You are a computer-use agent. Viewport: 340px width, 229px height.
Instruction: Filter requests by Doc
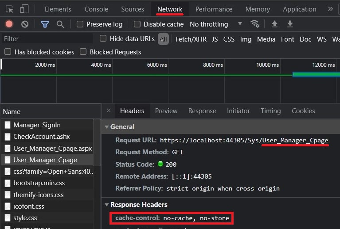tap(305, 39)
